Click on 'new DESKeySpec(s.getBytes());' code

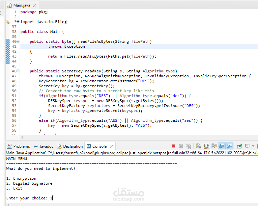(x=130, y=101)
